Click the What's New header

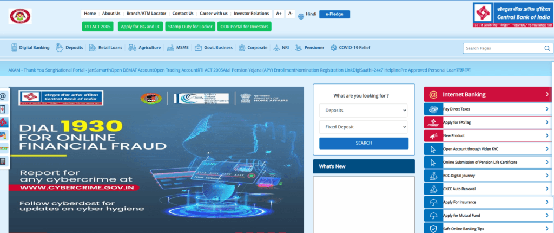tap(364, 166)
